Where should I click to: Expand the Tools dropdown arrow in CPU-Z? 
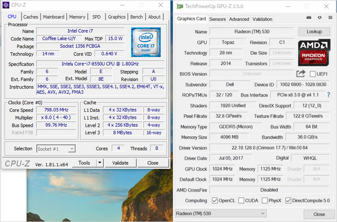(x=100, y=163)
